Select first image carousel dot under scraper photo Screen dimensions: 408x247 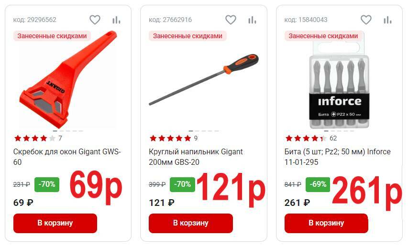pos(55,131)
